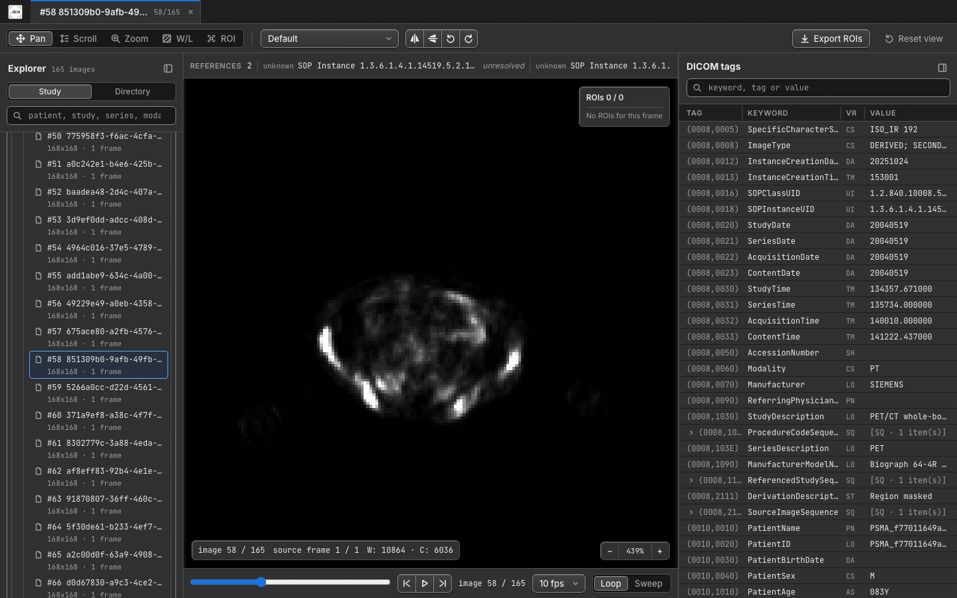Enable Sweep playback mode
The width and height of the screenshot is (957, 598).
648,583
